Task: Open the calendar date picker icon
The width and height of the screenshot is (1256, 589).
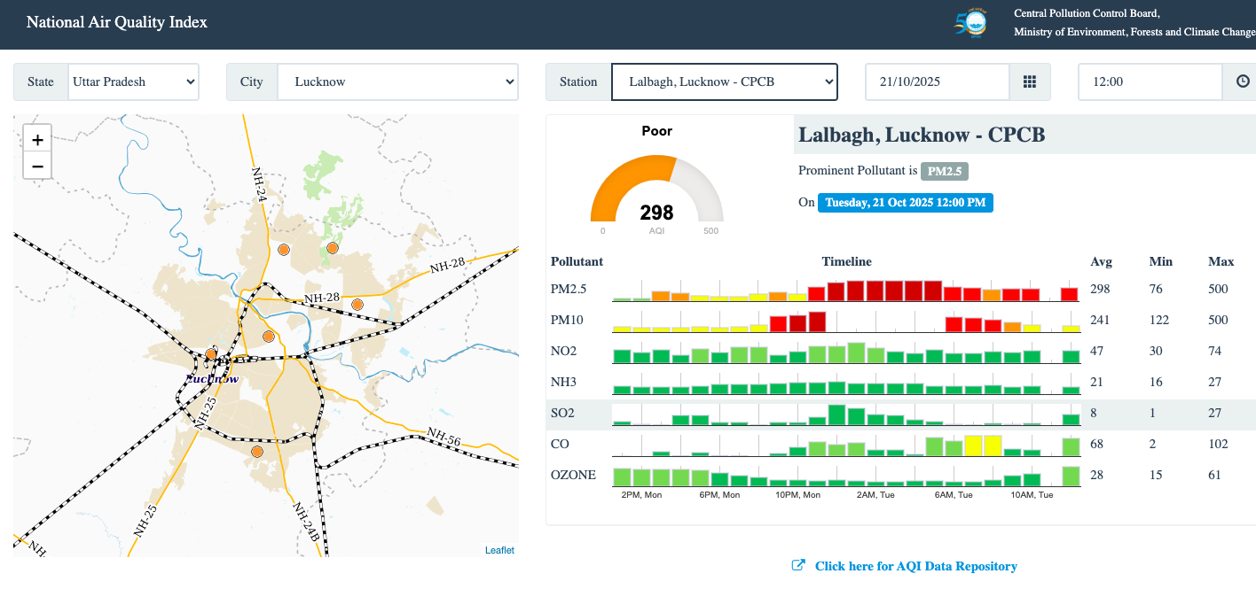Action: [x=1030, y=81]
